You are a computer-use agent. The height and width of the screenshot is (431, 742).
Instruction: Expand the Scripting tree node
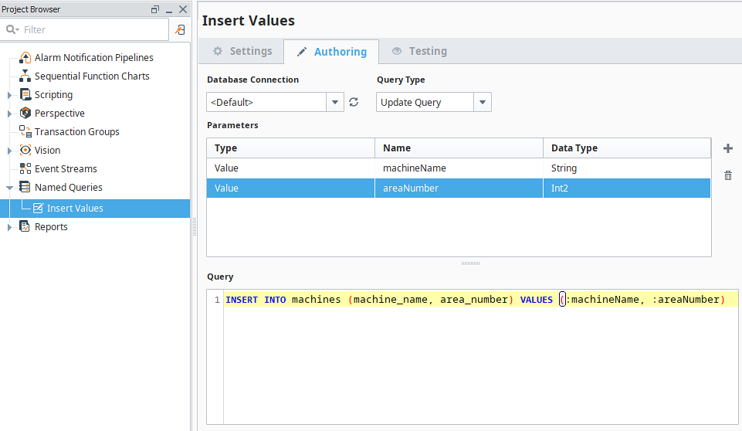coord(9,95)
